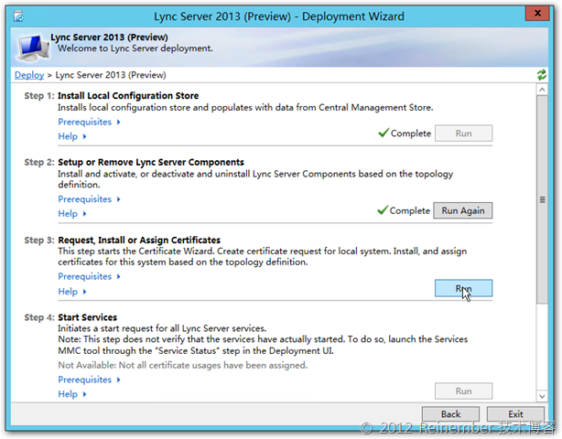Click the Step 1 Complete checkmark
562x439 pixels.
[384, 133]
